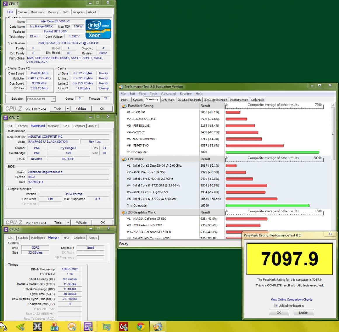Open the 3D Graphics Mark tab

[x=215, y=100]
